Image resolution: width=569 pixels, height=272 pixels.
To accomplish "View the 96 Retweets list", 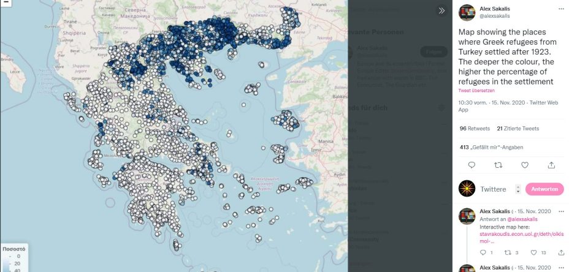I will (x=475, y=129).
